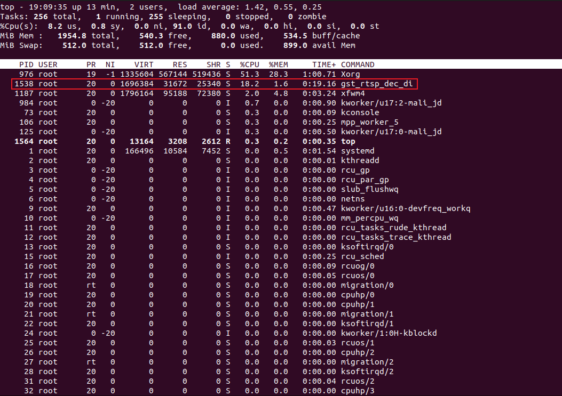Image resolution: width=562 pixels, height=396 pixels.
Task: Select the "mpp_worker_5" command
Action: [x=369, y=122]
